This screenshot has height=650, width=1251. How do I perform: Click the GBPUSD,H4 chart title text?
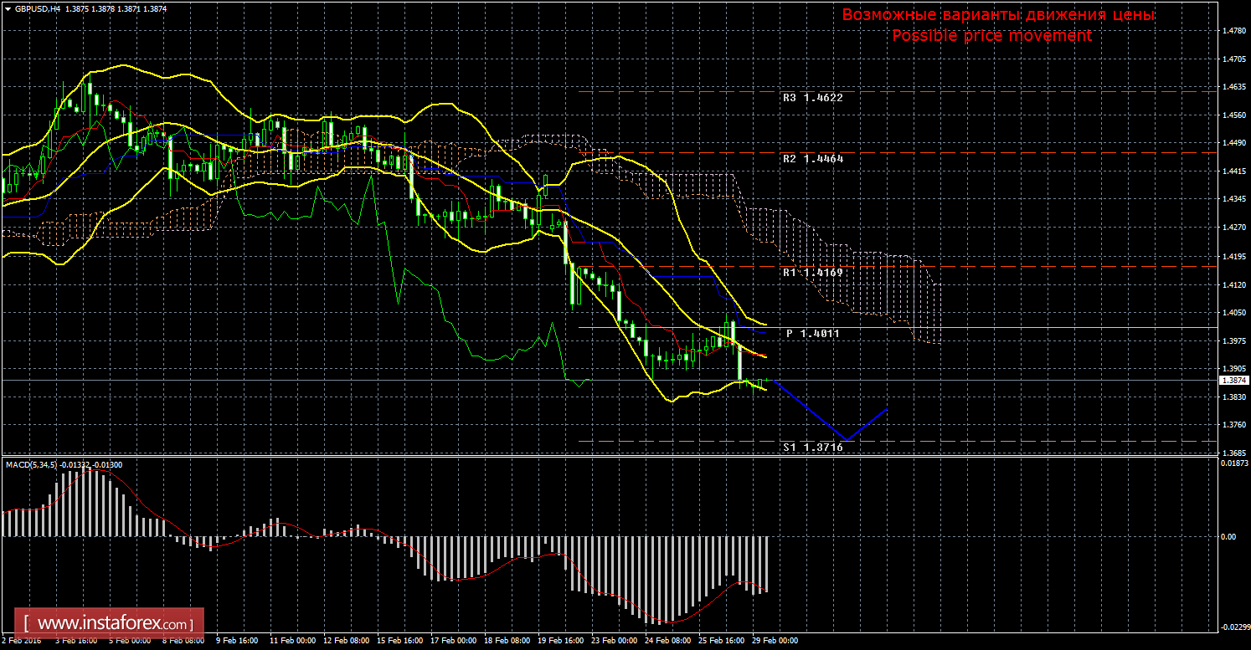(x=37, y=8)
